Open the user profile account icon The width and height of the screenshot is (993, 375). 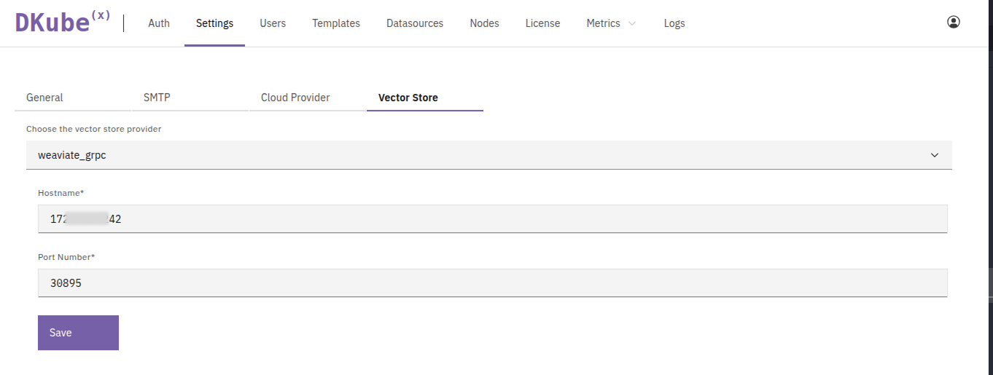coord(953,23)
